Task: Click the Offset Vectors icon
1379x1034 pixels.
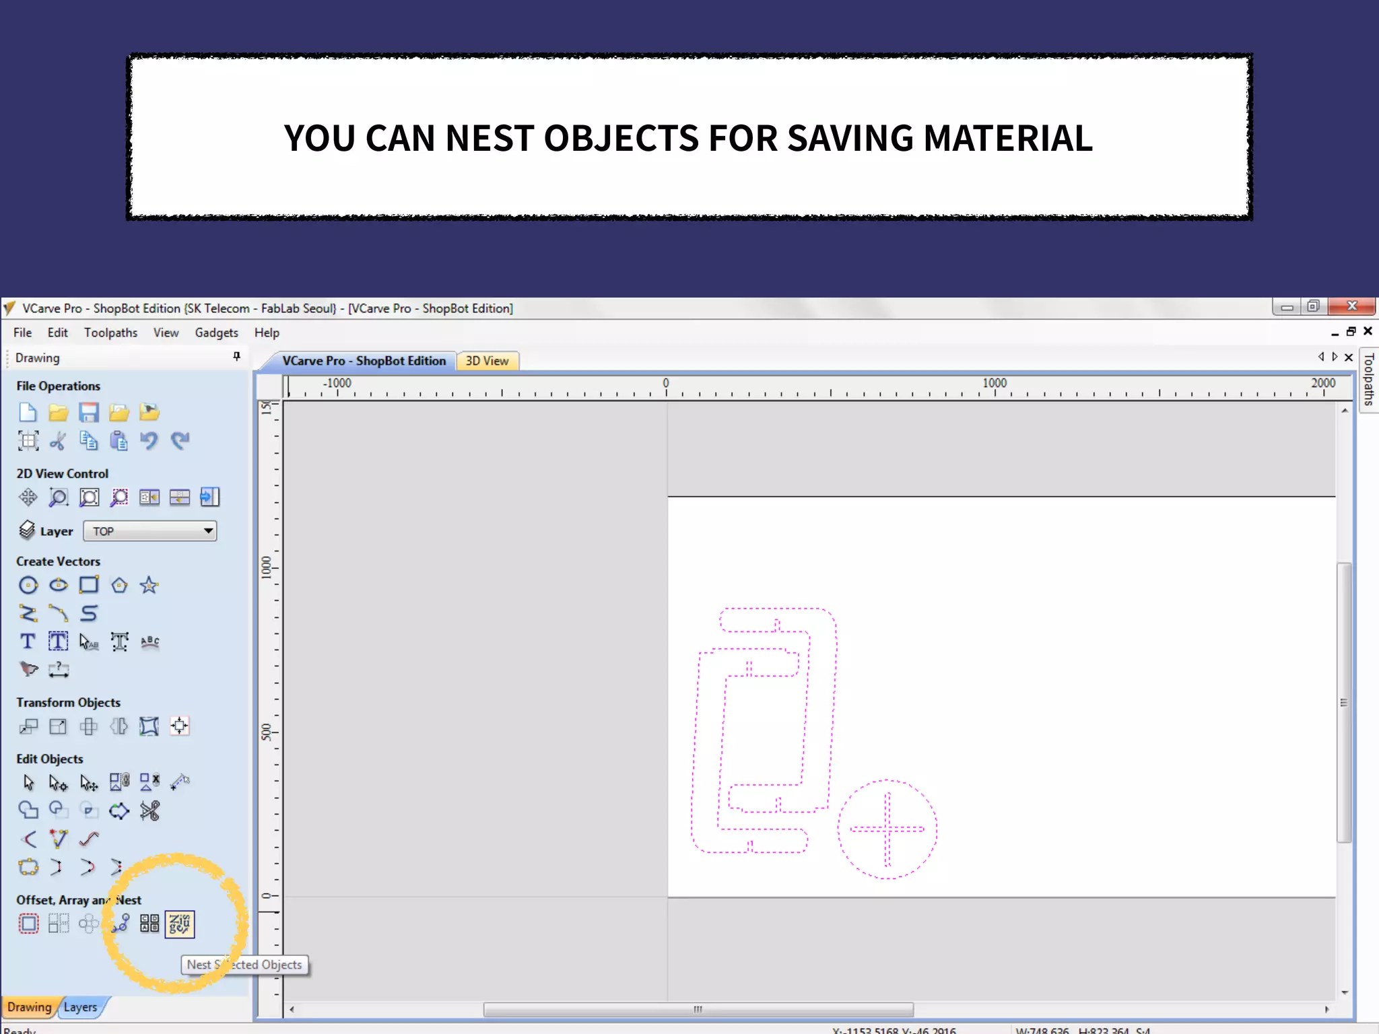Action: (28, 924)
